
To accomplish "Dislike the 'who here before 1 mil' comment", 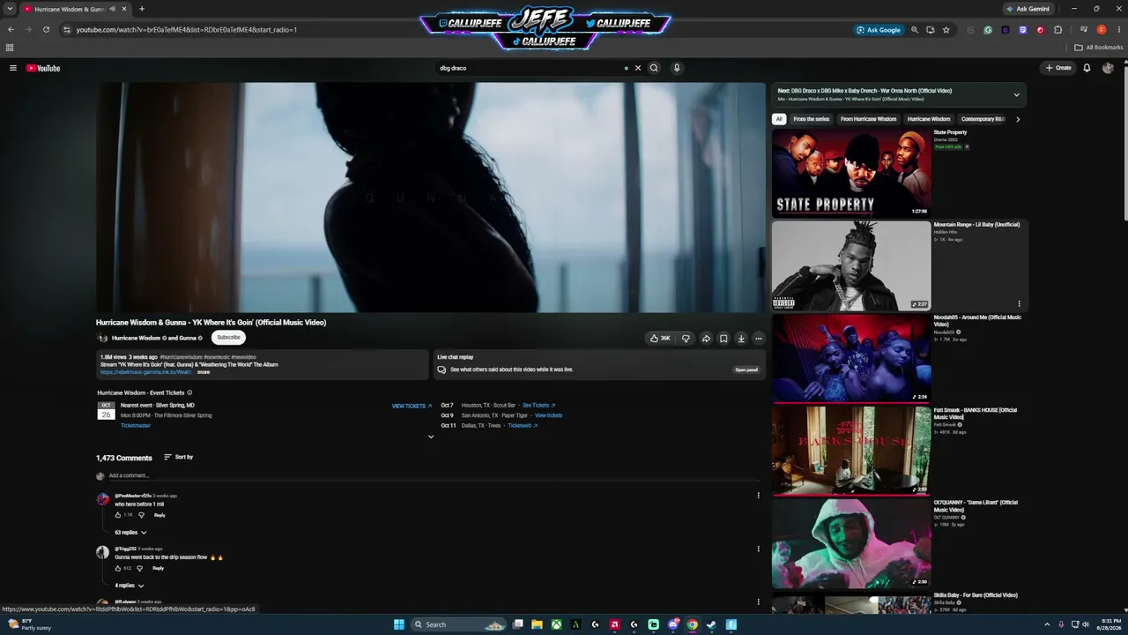I will tap(141, 515).
